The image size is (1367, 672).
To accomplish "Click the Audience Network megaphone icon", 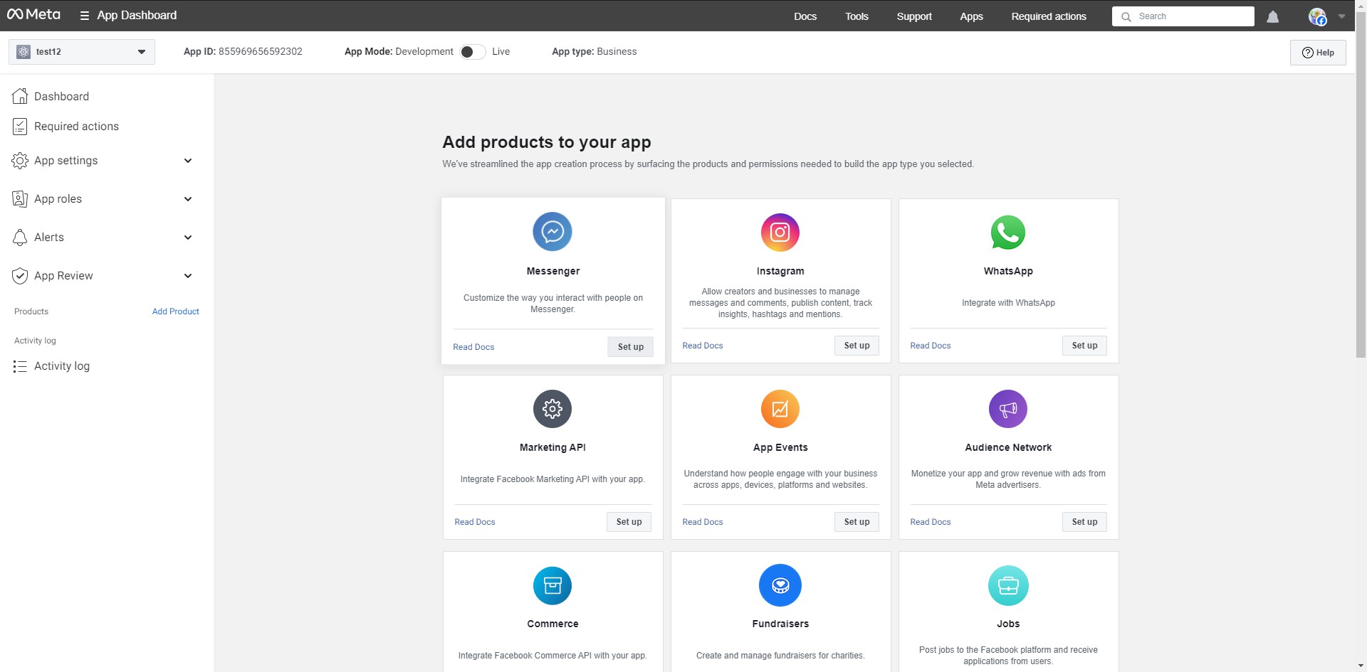I will tap(1008, 409).
